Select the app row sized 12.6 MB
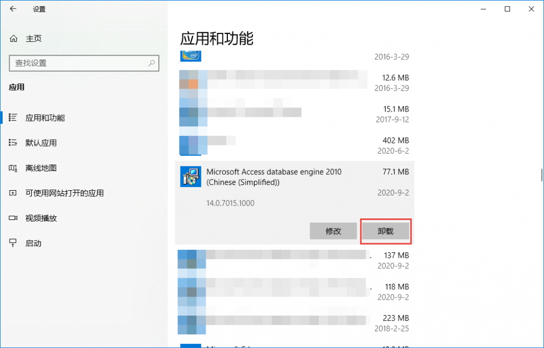The image size is (544, 348). pyautogui.click(x=294, y=83)
